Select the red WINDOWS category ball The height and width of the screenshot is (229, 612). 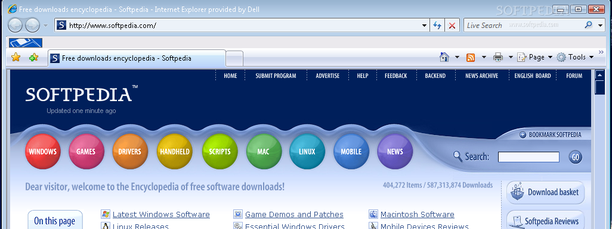tap(42, 152)
